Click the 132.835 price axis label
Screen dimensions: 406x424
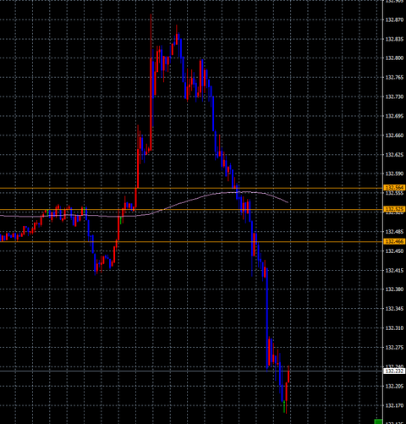tap(394, 39)
